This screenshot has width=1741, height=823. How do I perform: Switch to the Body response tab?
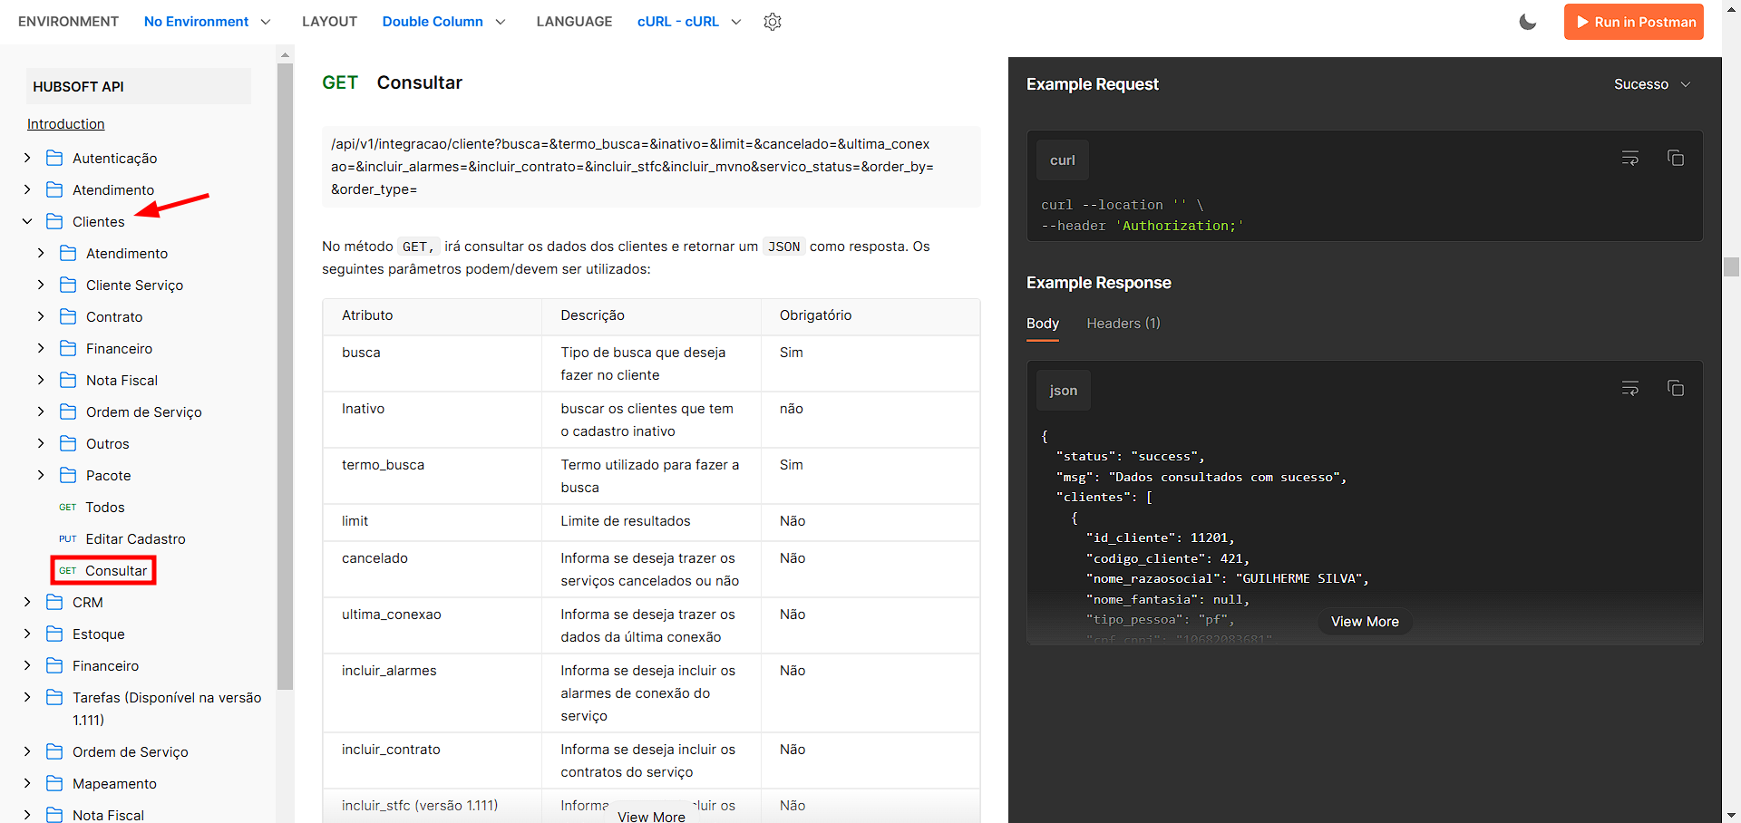pos(1043,324)
